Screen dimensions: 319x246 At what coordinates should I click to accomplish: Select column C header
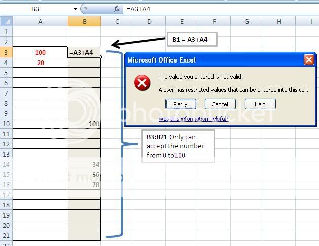(117, 21)
